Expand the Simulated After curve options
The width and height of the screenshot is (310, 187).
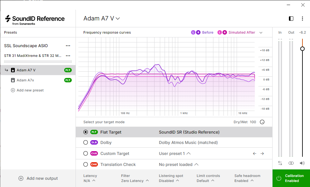click(261, 32)
